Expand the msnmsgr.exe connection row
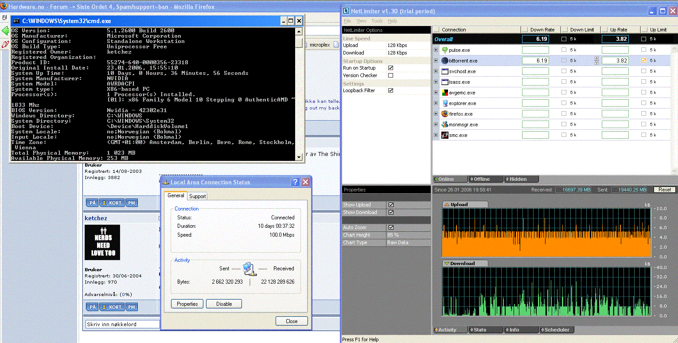 click(x=436, y=125)
